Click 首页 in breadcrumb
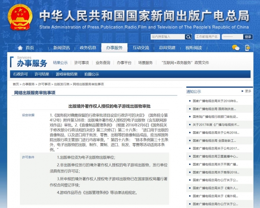This screenshot has width=260, height=208. (16, 84)
